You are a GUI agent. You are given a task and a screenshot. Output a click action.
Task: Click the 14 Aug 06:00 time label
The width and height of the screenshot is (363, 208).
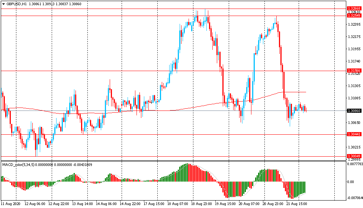(106, 204)
